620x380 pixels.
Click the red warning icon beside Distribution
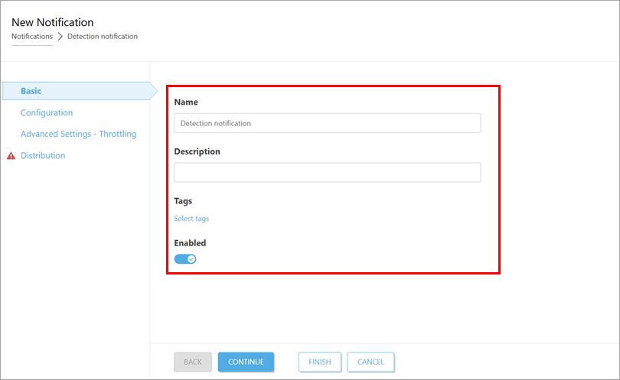pyautogui.click(x=11, y=156)
